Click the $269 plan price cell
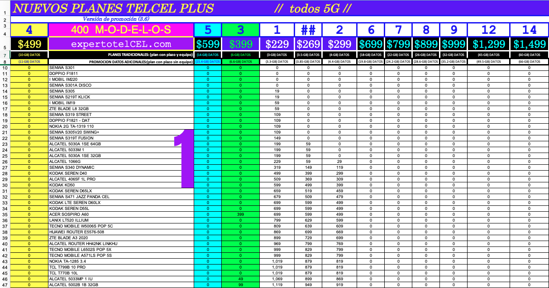This screenshot has width=549, height=288. pos(308,44)
